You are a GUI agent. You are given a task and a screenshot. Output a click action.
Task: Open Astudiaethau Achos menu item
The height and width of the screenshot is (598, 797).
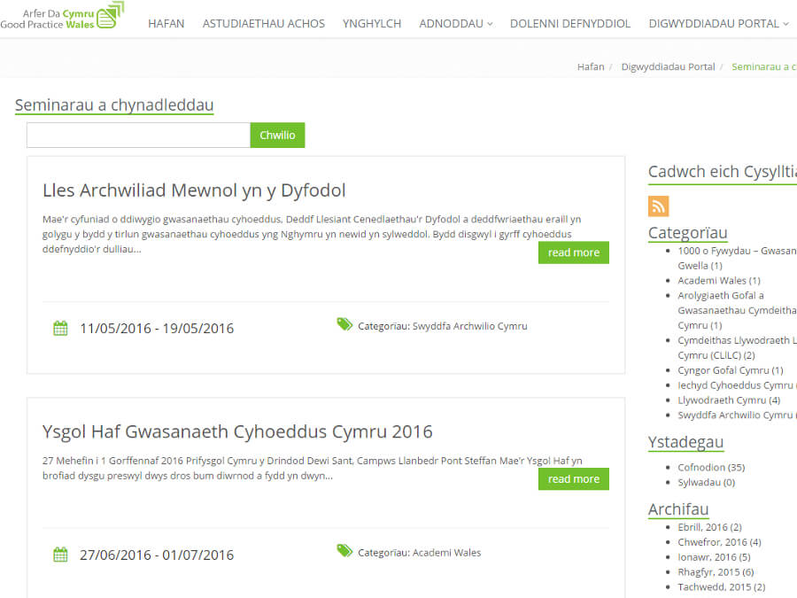[263, 23]
